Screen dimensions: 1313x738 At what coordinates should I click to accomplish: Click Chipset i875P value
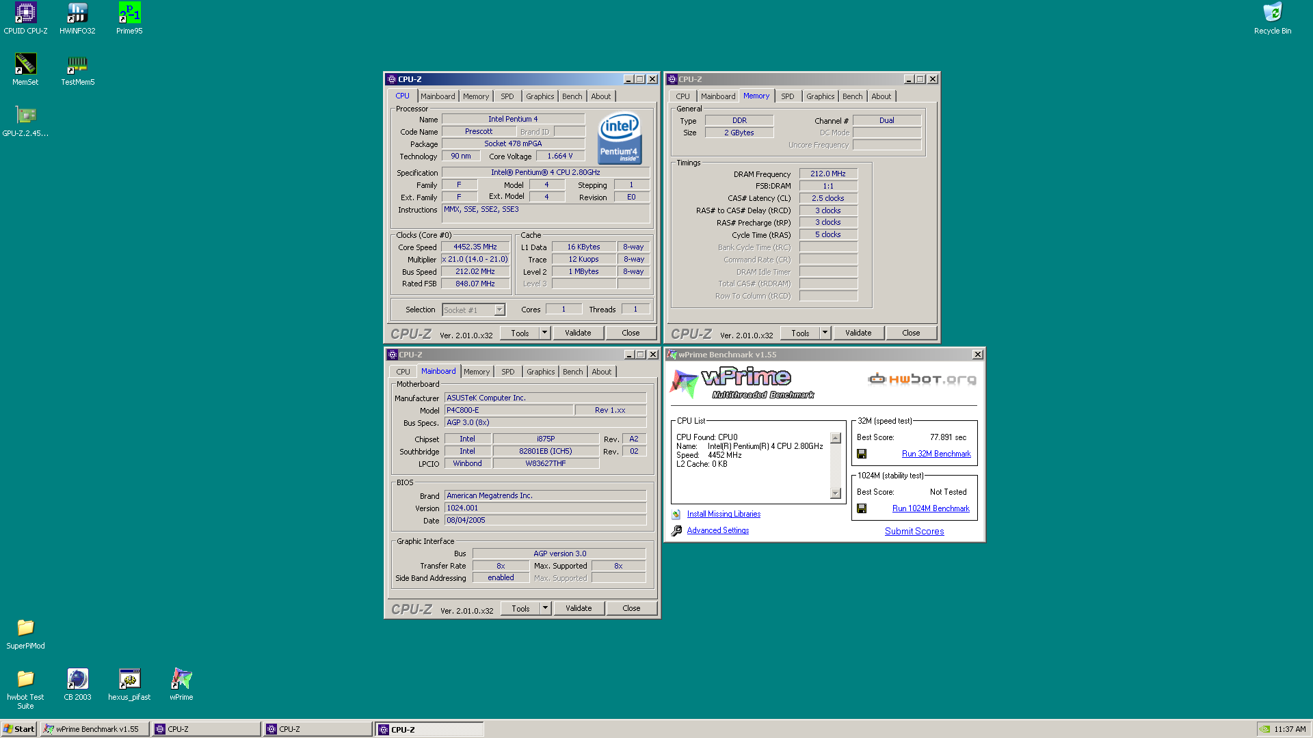546,439
